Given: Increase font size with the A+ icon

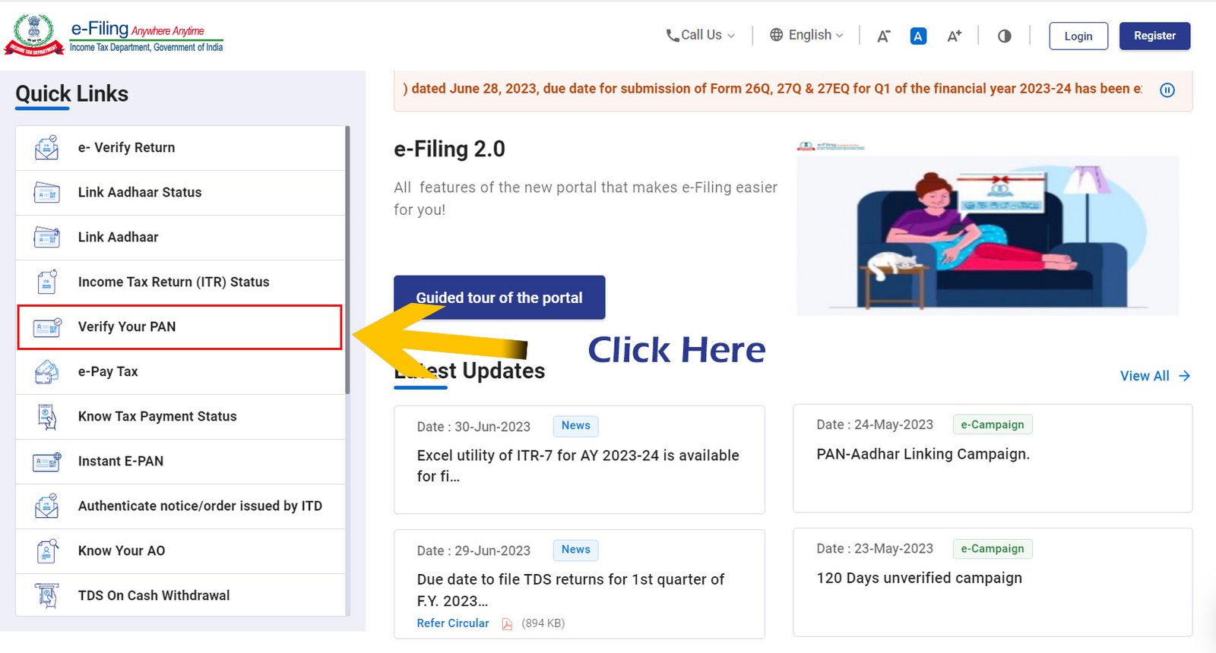Looking at the screenshot, I should (x=954, y=36).
